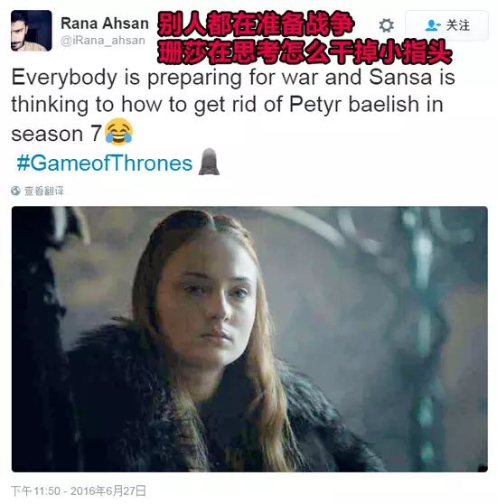Screen dimensions: 497x504
Task: Open the gear settings icon
Action: click(x=386, y=25)
